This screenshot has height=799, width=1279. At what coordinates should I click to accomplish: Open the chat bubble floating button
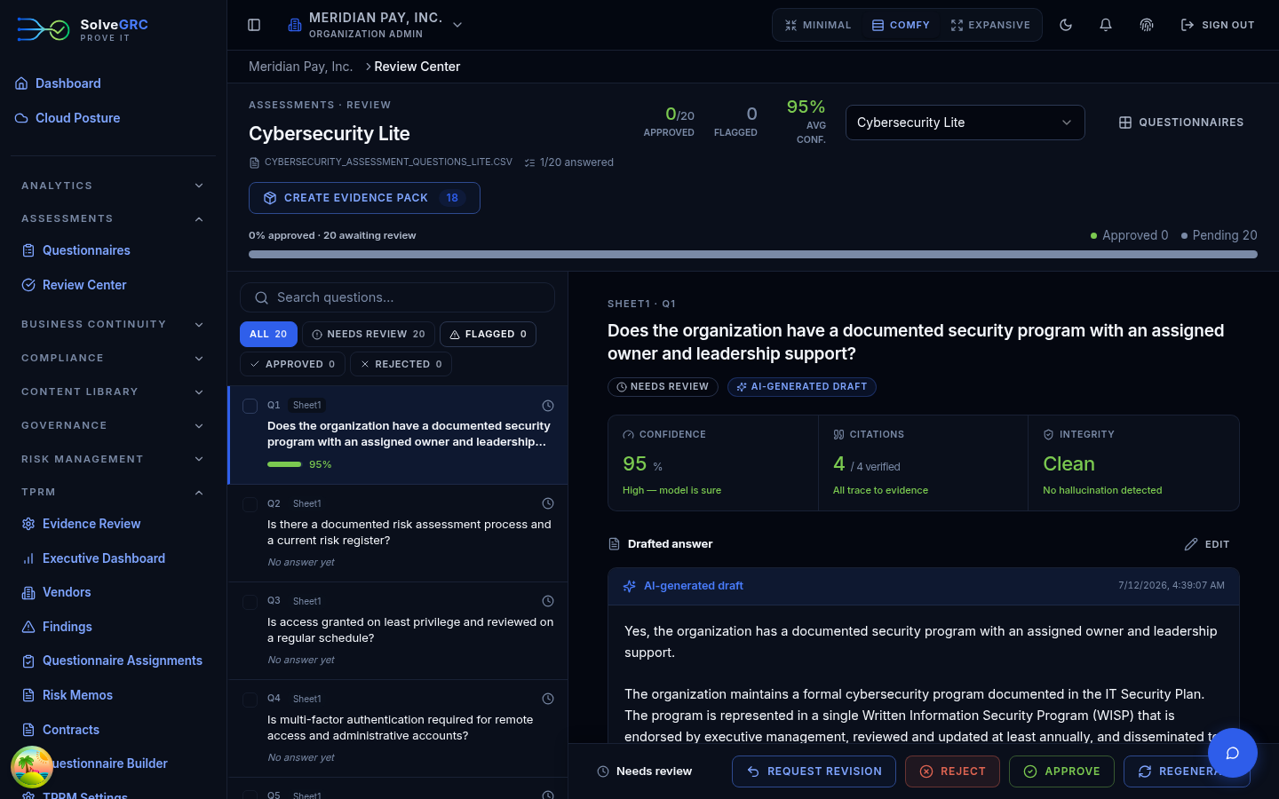pyautogui.click(x=1233, y=753)
